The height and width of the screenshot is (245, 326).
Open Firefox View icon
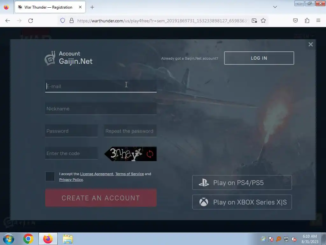6,7
